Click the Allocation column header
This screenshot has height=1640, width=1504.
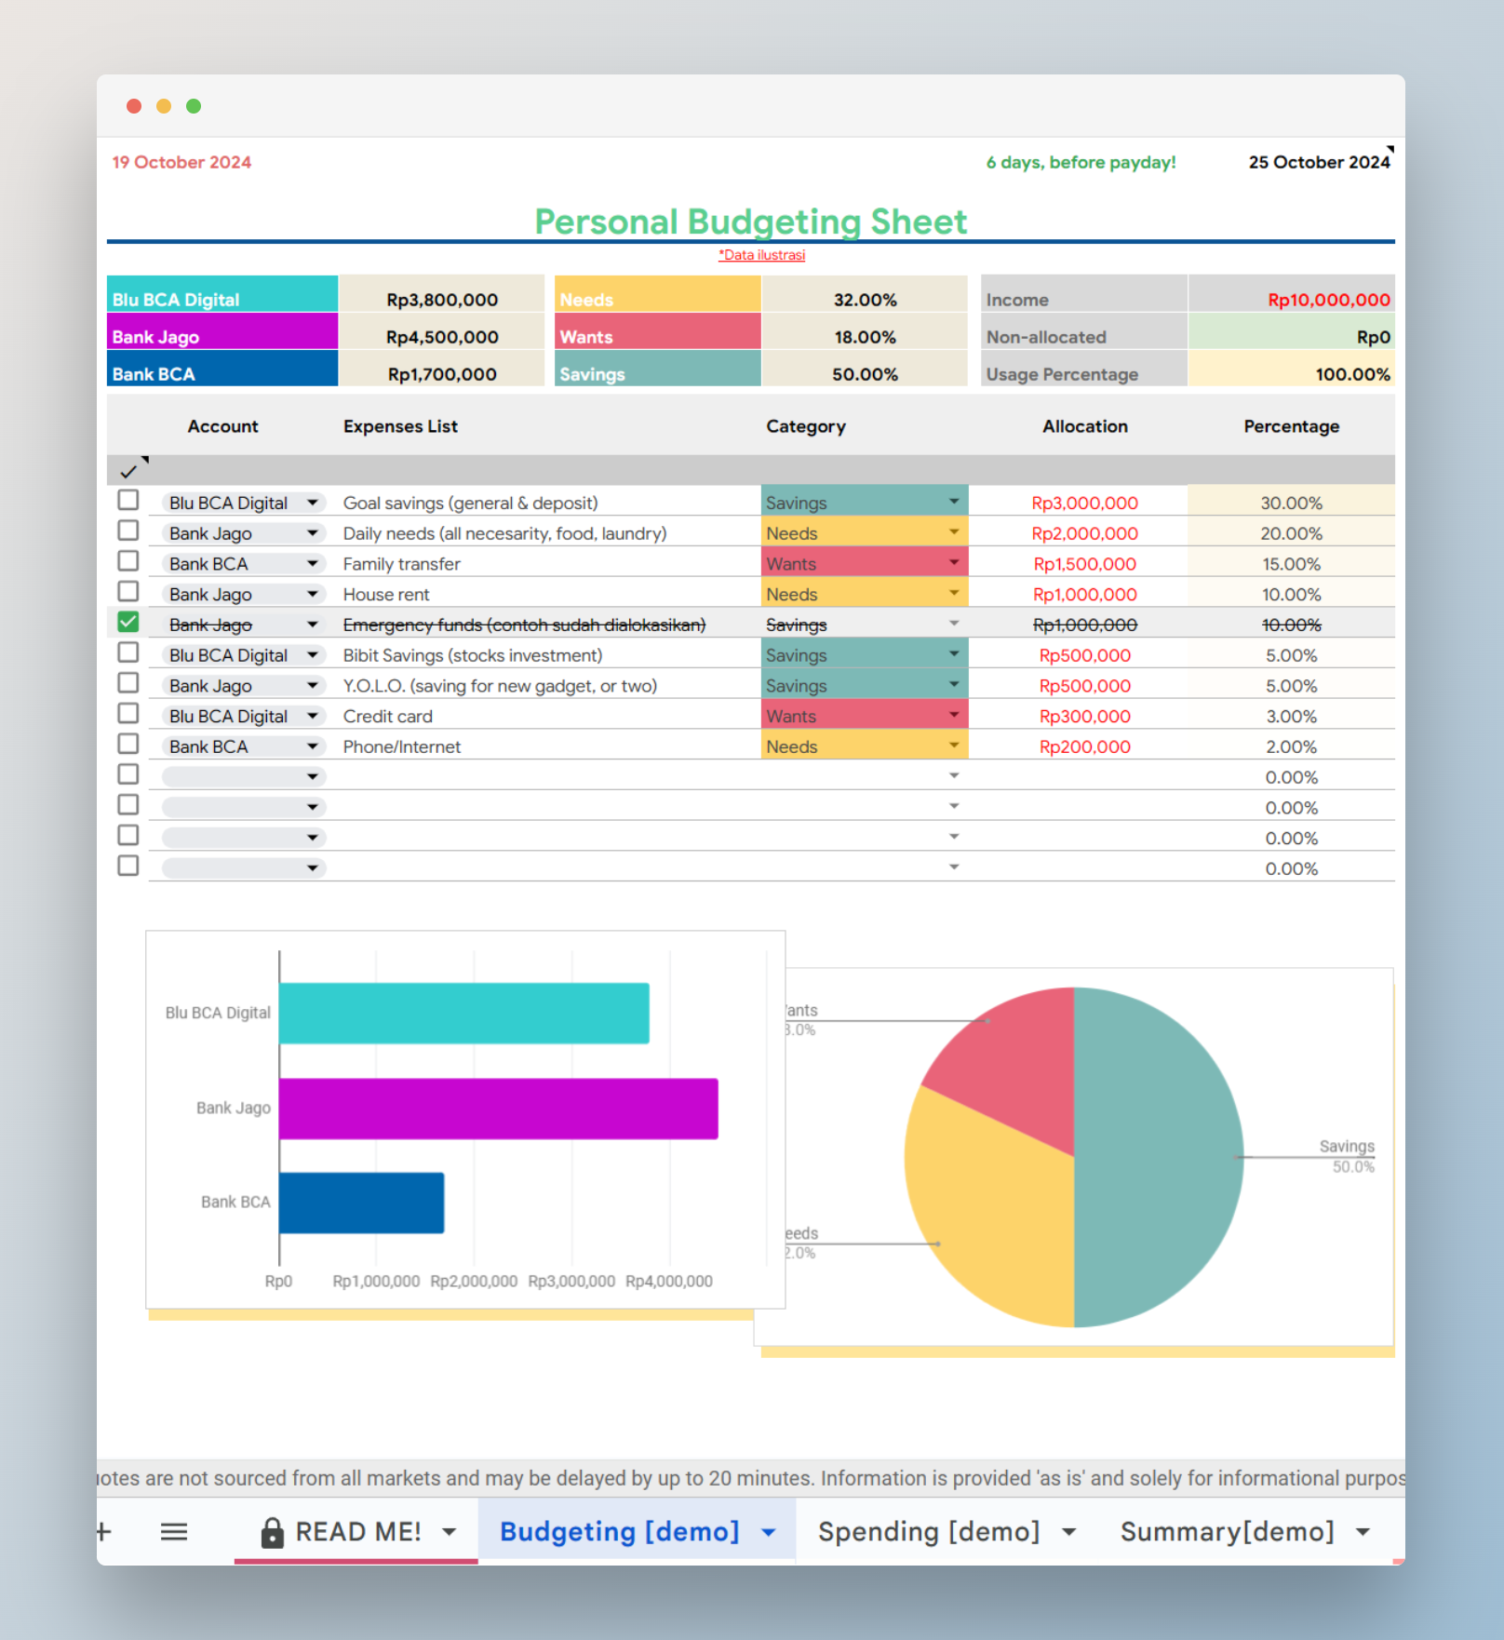pyautogui.click(x=1085, y=426)
